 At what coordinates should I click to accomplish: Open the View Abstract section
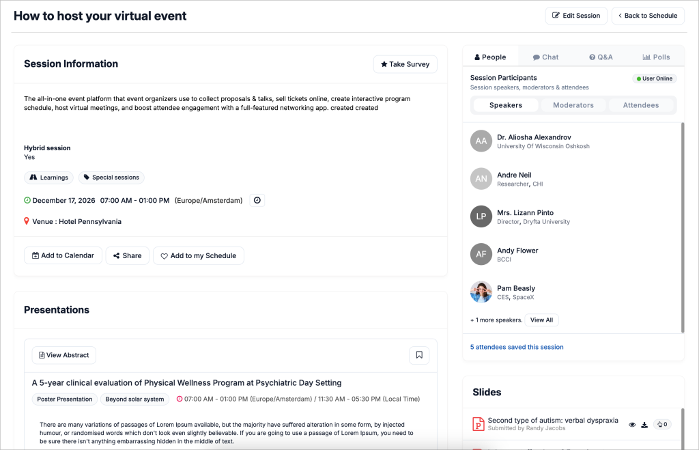63,354
